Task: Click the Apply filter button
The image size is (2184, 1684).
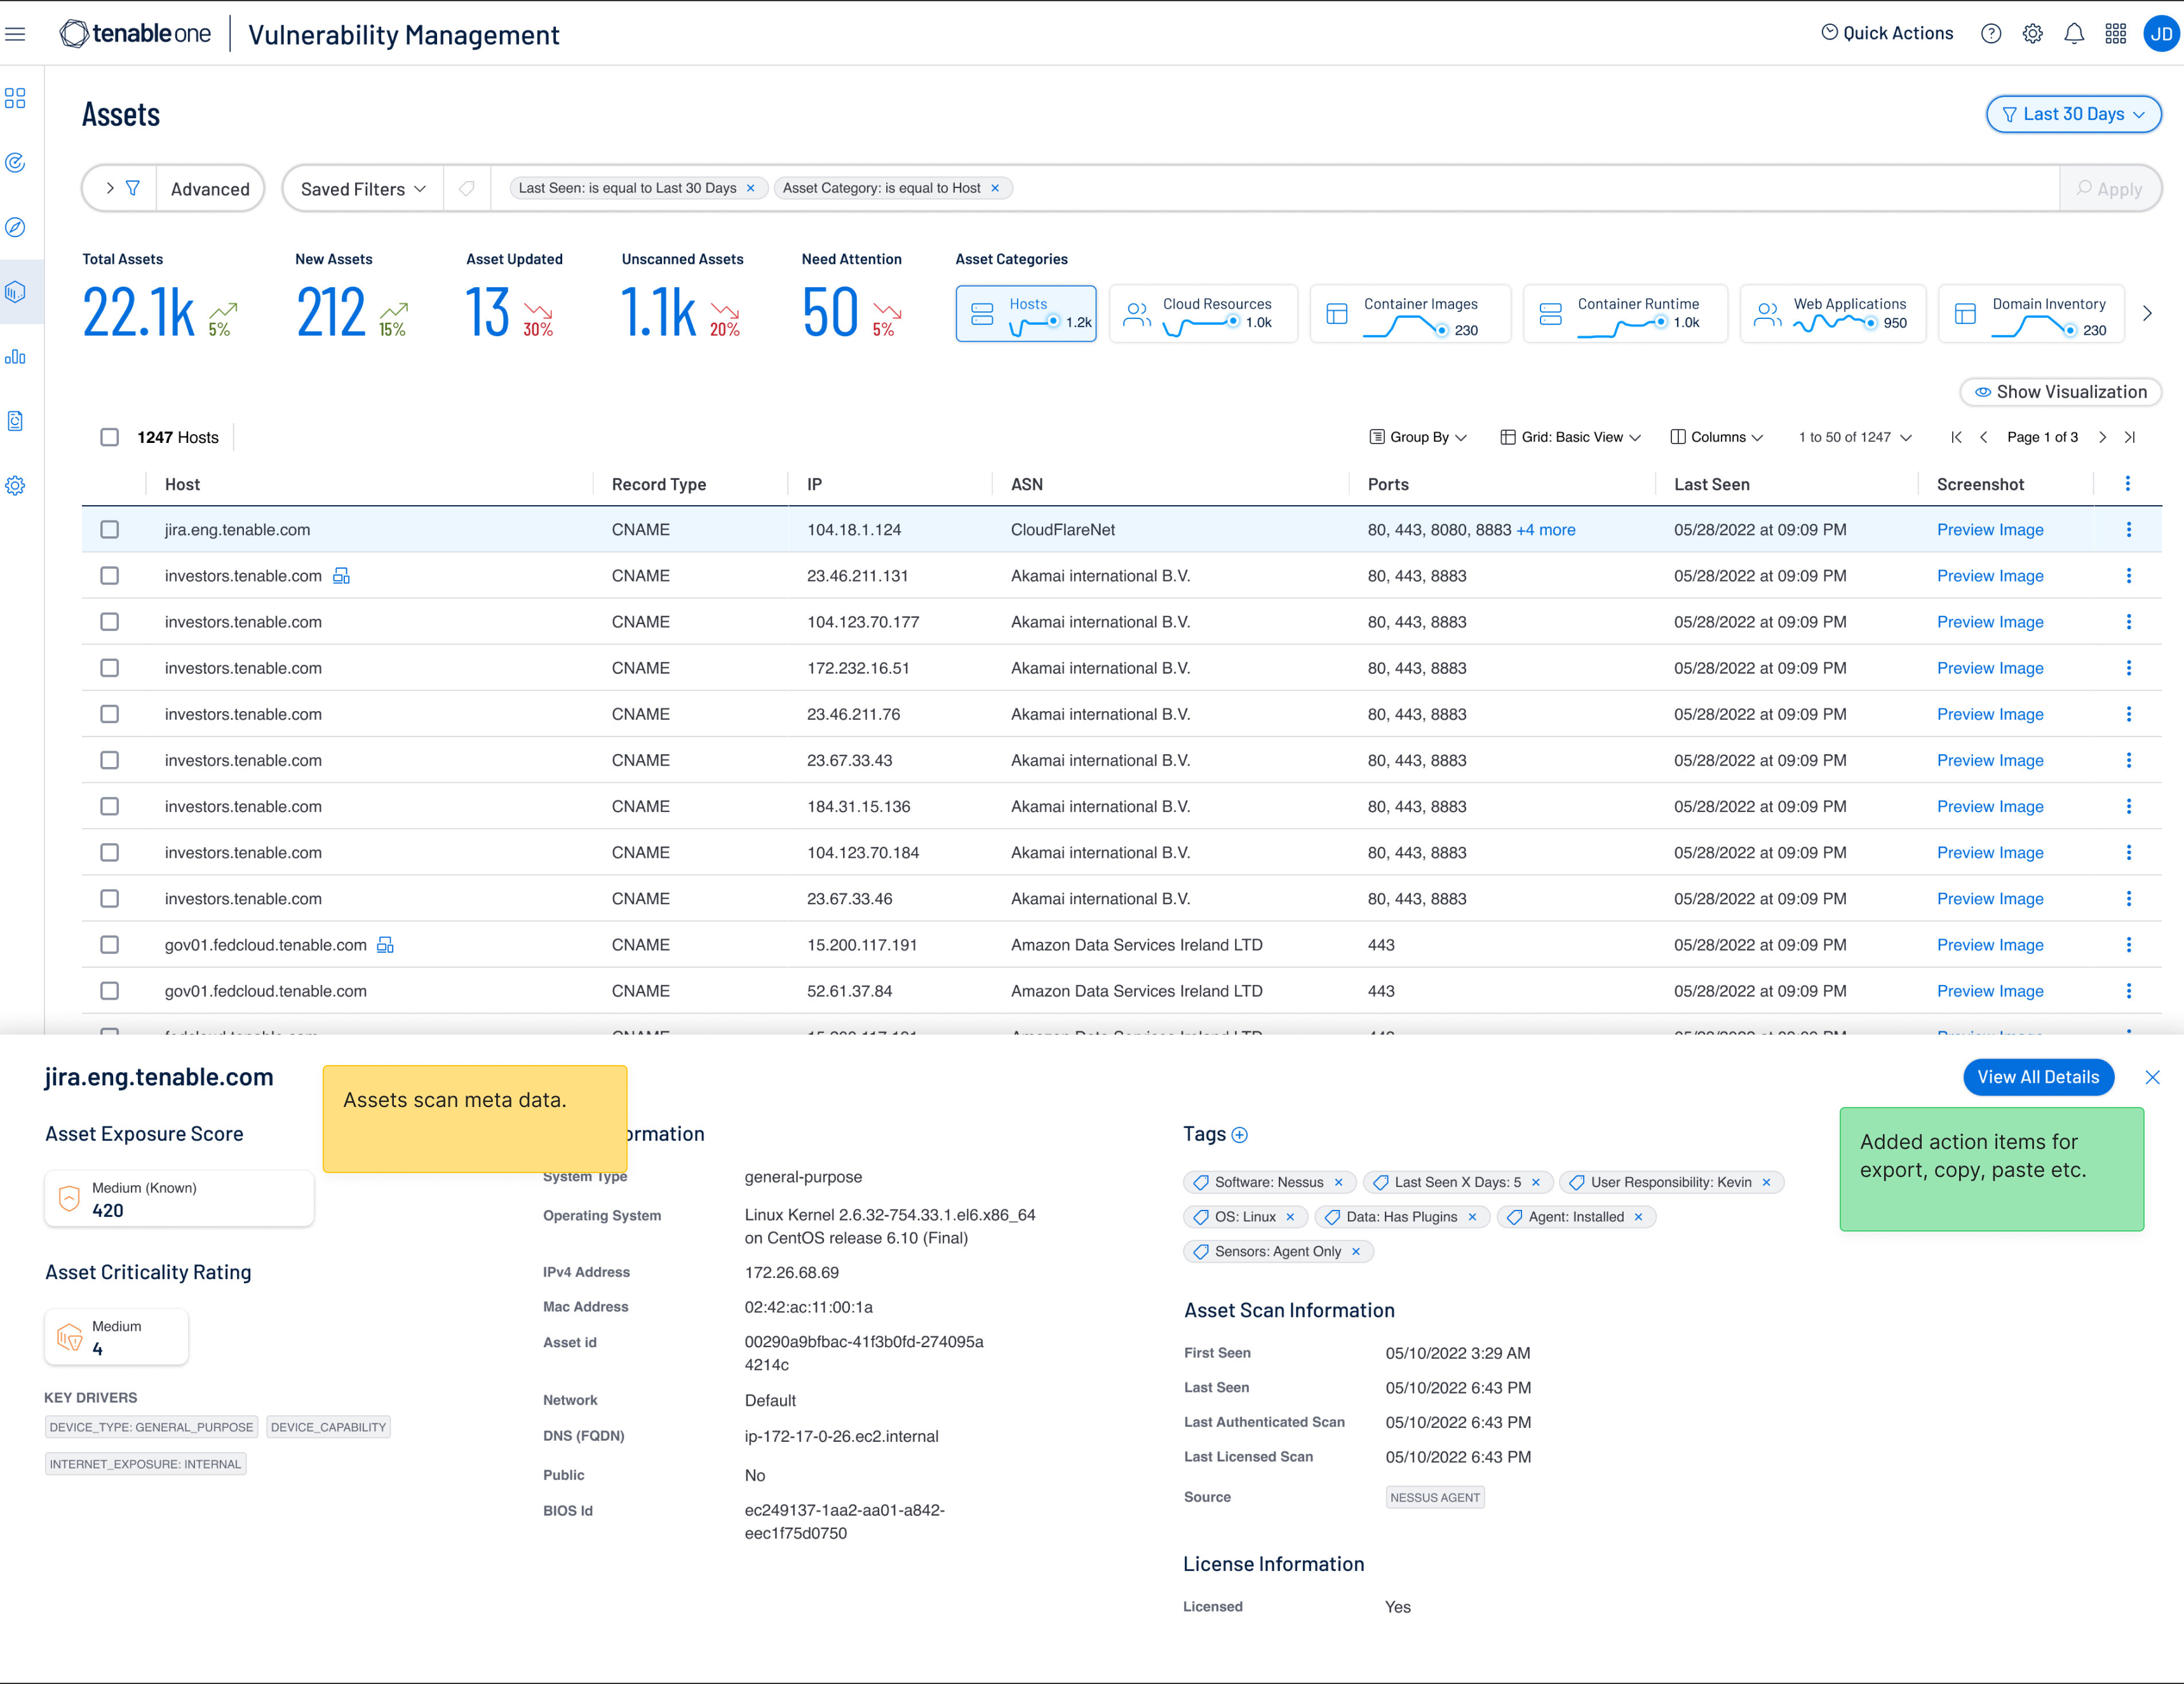Action: click(2109, 189)
